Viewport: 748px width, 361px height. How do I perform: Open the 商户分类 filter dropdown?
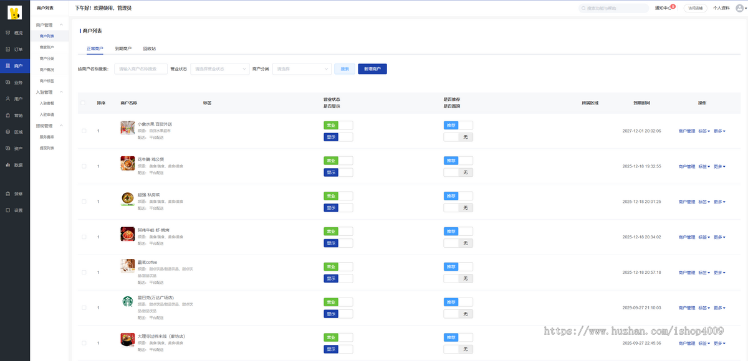302,69
